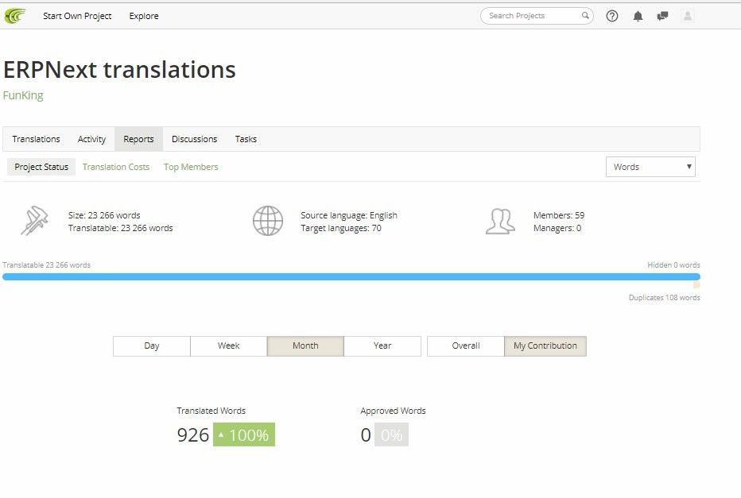Open the Start Own Project menu item
The width and height of the screenshot is (741, 498).
pos(77,16)
